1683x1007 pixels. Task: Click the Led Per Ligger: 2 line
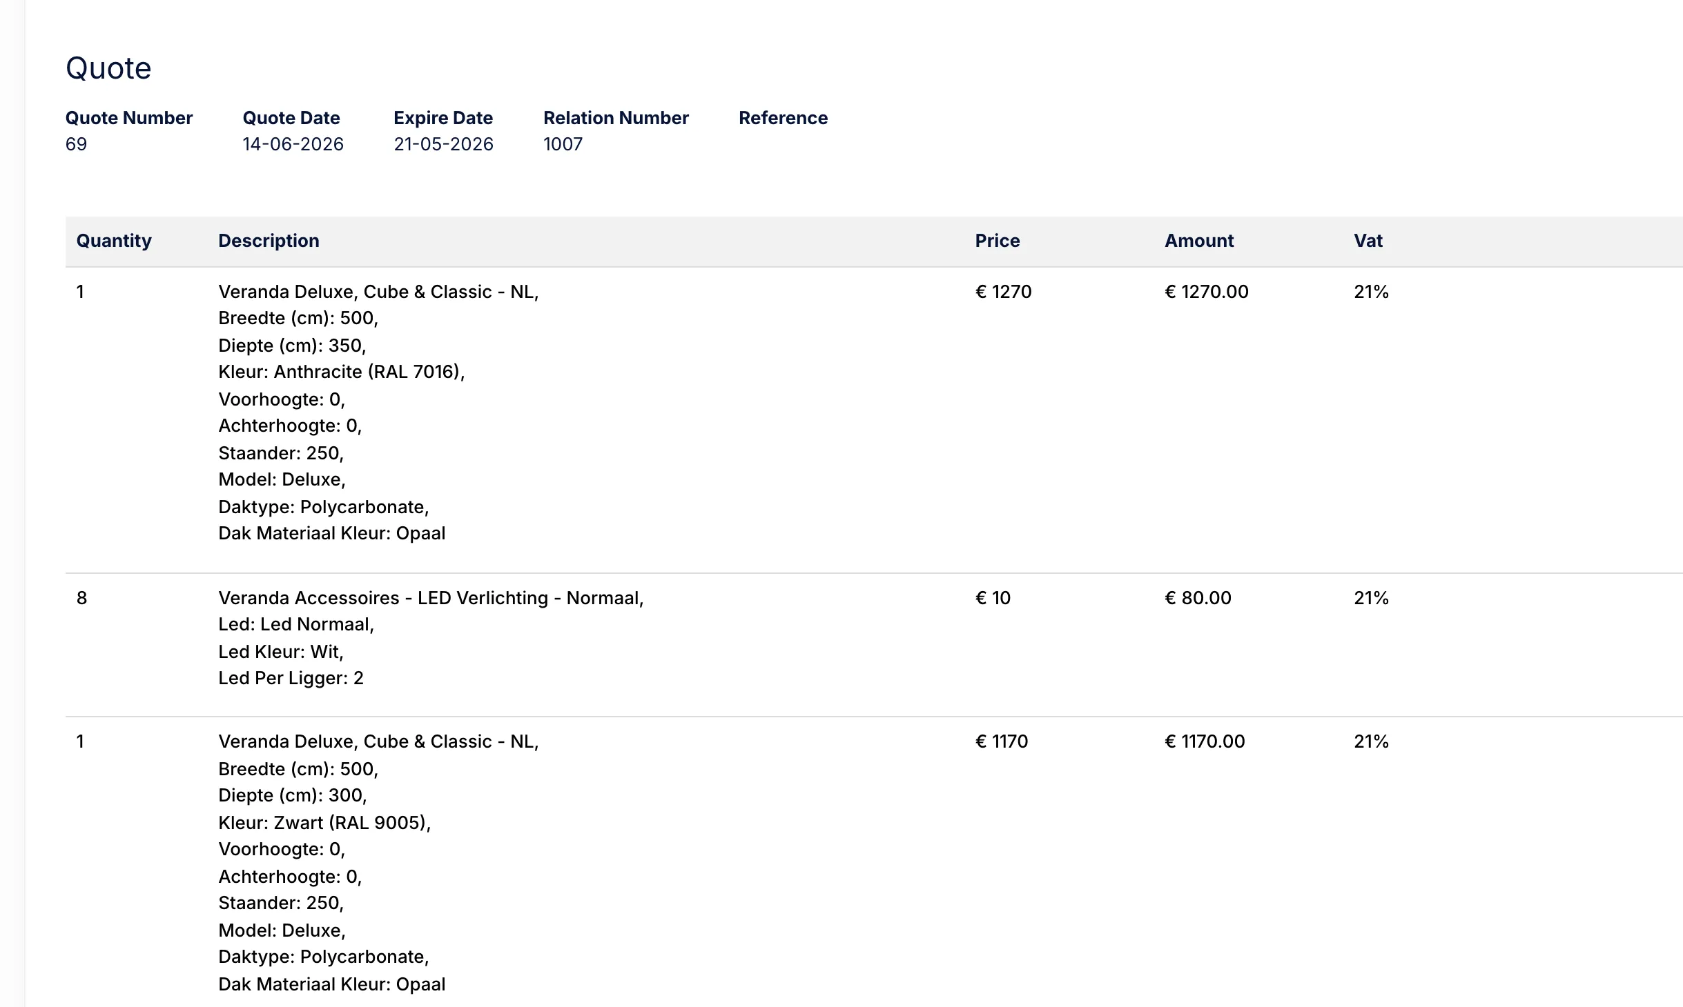(x=291, y=678)
